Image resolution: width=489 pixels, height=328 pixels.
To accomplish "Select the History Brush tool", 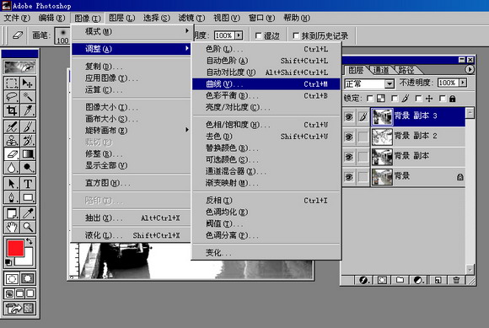I will click(x=28, y=140).
